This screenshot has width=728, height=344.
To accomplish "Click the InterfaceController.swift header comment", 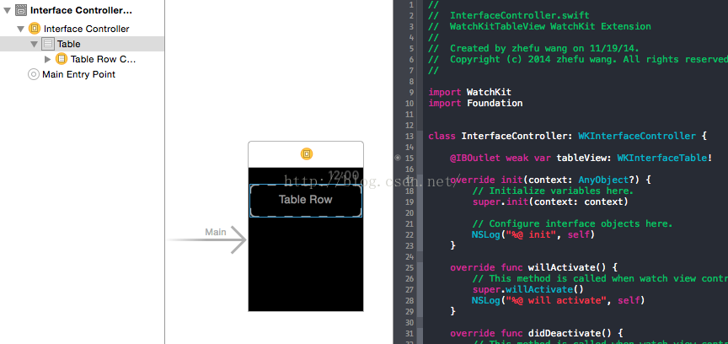I will tap(508, 15).
